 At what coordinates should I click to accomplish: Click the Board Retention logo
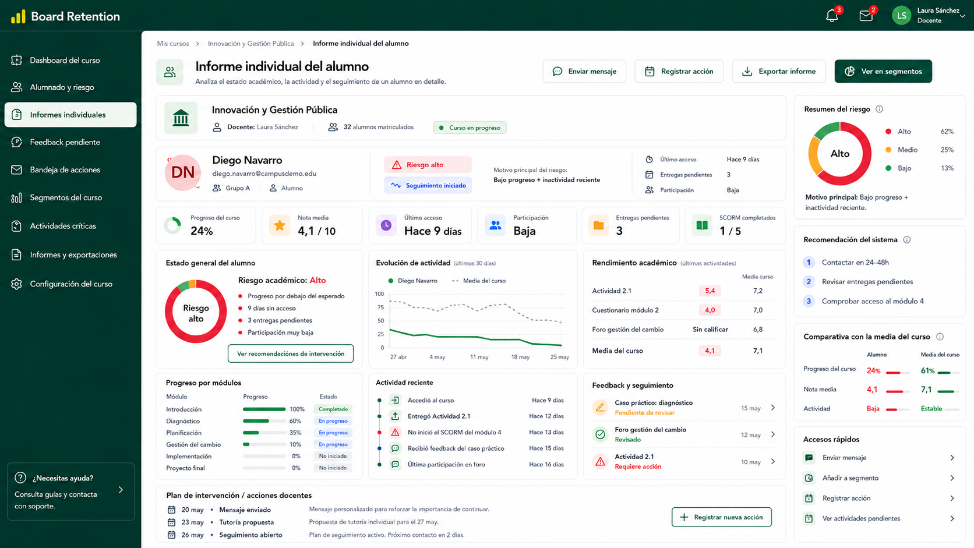click(x=65, y=16)
